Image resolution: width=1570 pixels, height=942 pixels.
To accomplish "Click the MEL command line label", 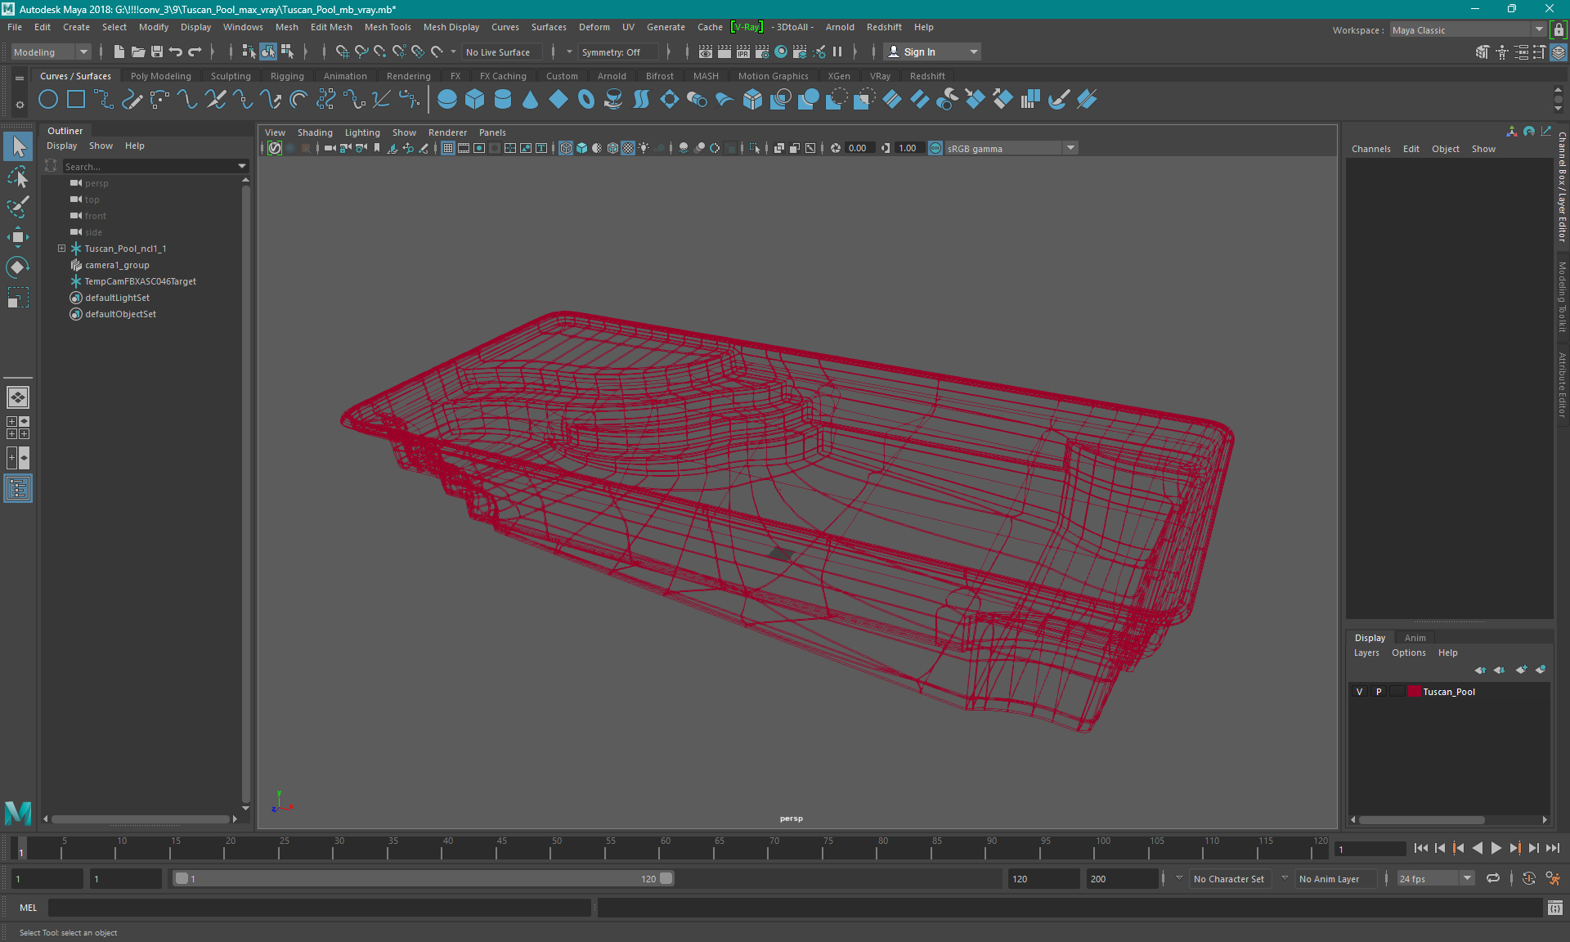I will click(x=29, y=908).
